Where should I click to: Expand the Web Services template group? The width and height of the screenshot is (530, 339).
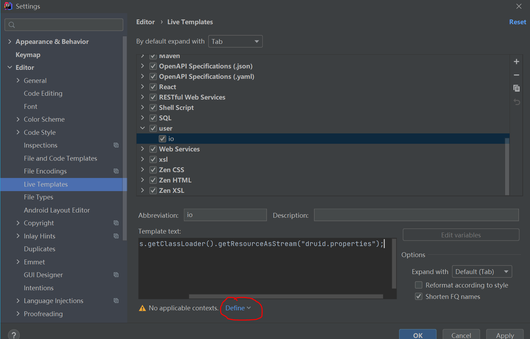coord(142,149)
